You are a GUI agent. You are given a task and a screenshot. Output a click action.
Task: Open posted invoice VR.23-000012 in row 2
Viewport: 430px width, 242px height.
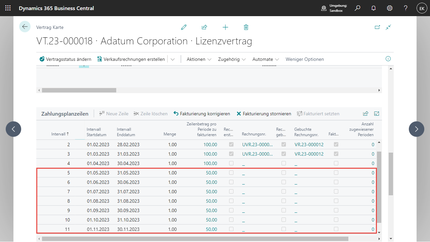[309, 145]
